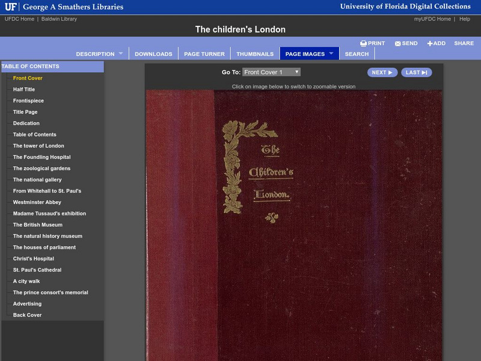Open Madame Tussaud's exhibition chapter
Viewport: 481px width, 361px height.
49,214
